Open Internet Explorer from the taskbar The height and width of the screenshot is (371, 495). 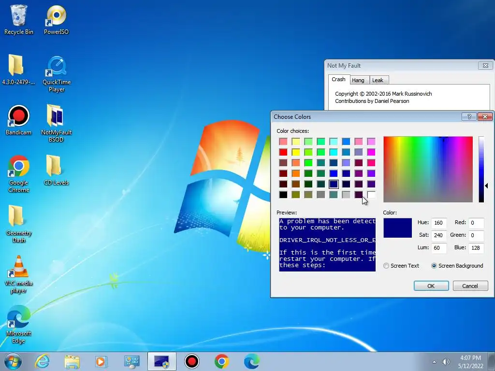coord(42,361)
